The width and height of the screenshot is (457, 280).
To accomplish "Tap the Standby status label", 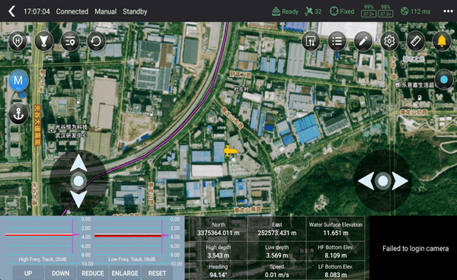I will click(135, 11).
